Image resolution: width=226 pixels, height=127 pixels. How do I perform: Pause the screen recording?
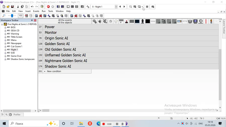(117, 124)
